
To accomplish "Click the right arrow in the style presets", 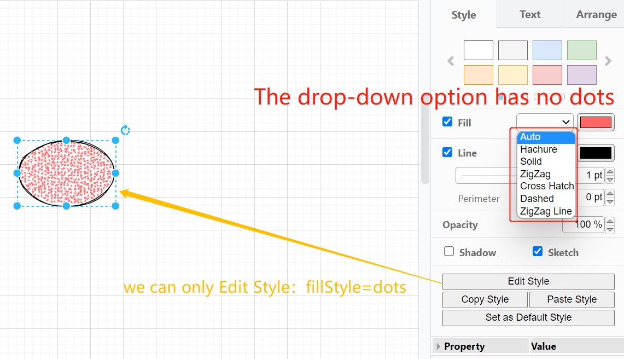I will 609,61.
